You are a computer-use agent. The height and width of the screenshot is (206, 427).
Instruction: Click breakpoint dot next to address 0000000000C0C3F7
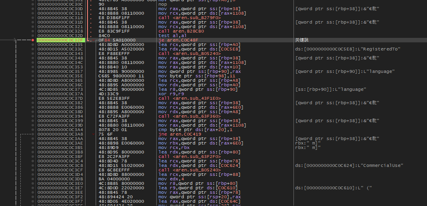tap(33, 201)
